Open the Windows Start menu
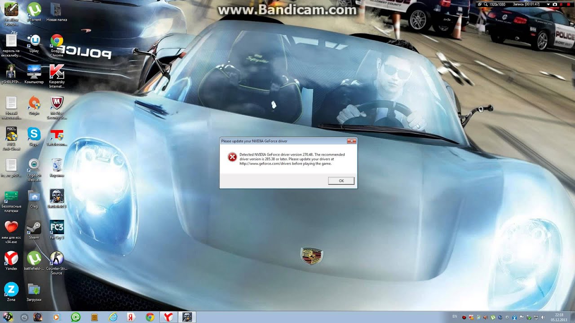 point(8,317)
